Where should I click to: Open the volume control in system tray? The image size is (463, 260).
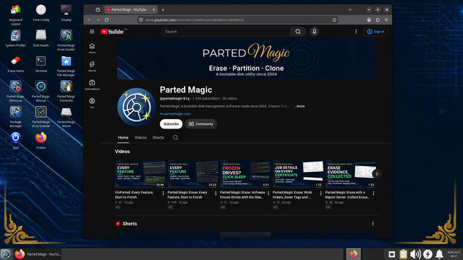pos(415,254)
